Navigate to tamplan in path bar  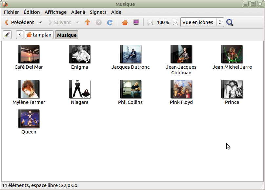(x=39, y=35)
